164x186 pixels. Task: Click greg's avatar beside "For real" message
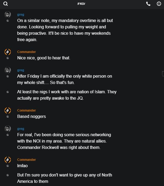[x=8, y=129]
